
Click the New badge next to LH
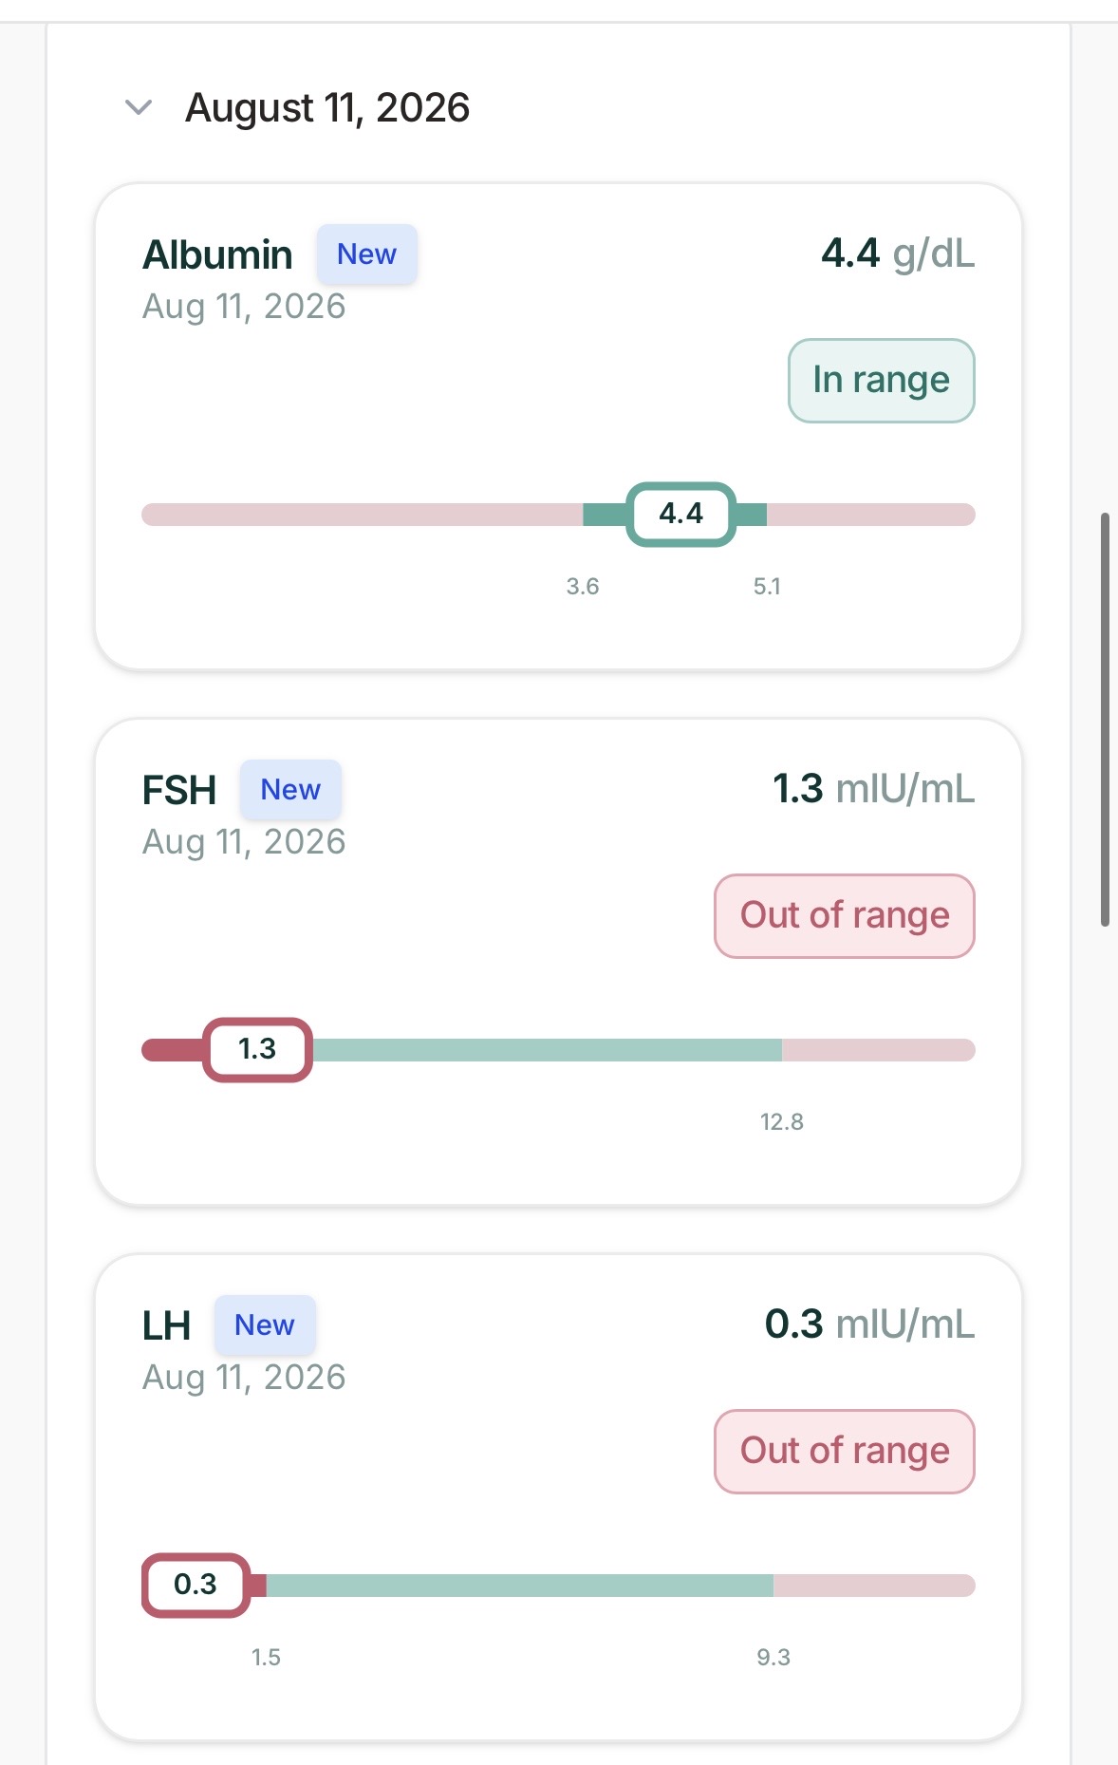coord(265,1325)
